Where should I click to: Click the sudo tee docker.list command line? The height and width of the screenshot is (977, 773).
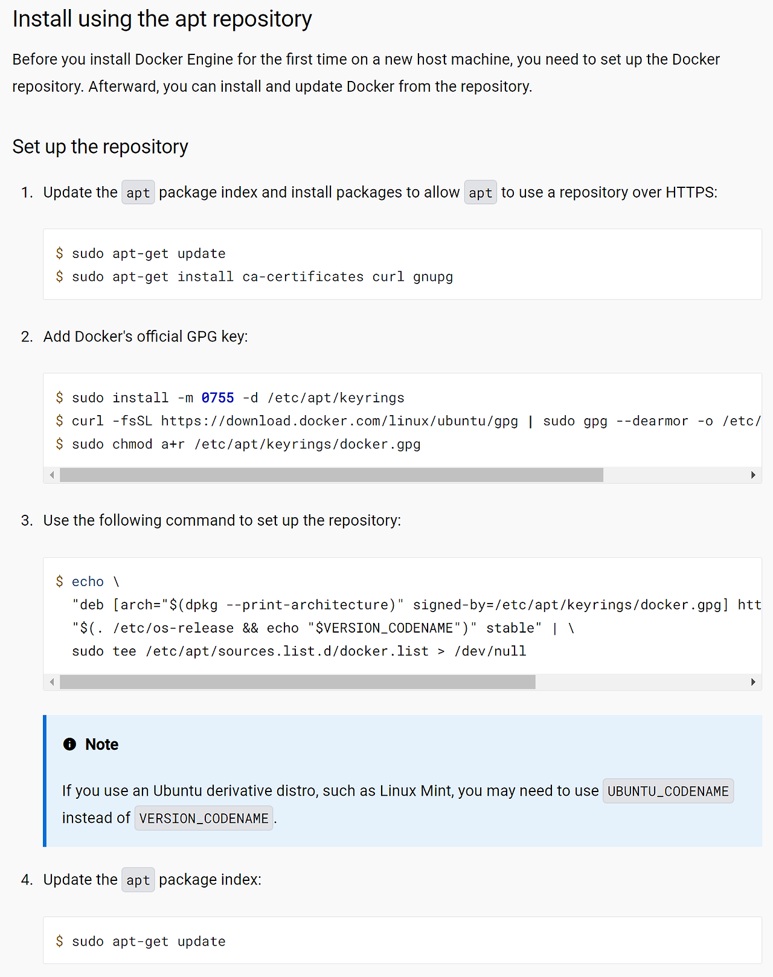pyautogui.click(x=299, y=651)
